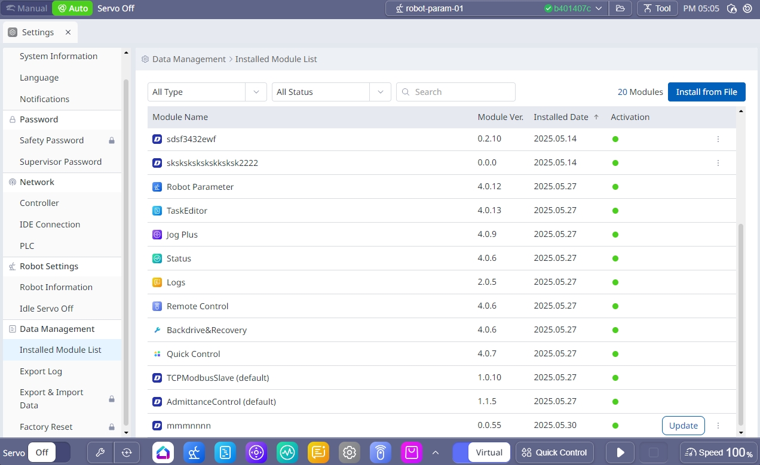Open the Task Editor dock icon
The width and height of the screenshot is (760, 465).
coord(225,452)
